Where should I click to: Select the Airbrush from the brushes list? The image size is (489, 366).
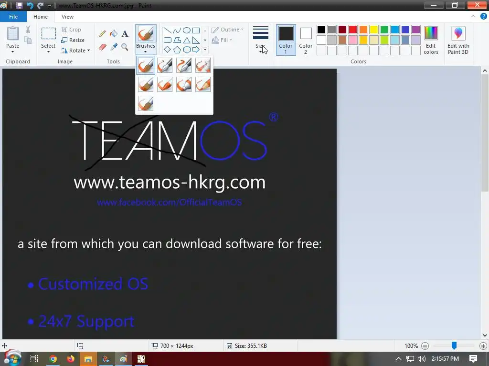202,65
